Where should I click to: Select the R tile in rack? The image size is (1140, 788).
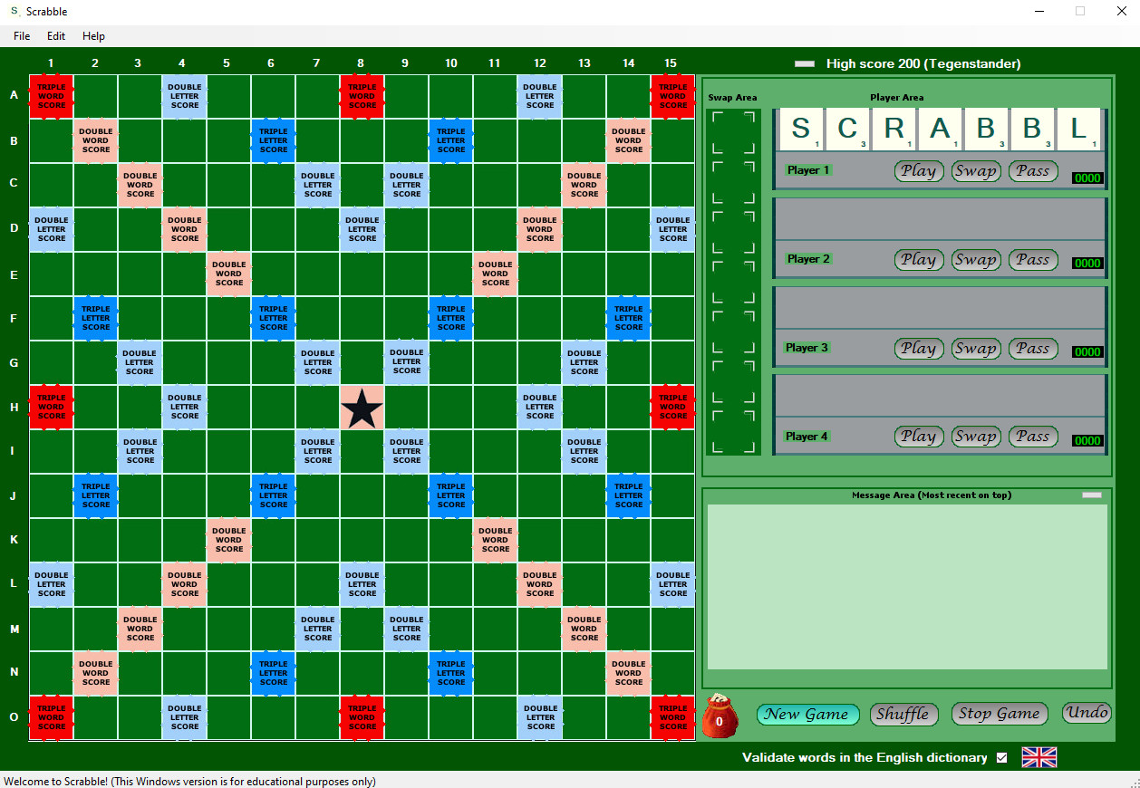[894, 130]
